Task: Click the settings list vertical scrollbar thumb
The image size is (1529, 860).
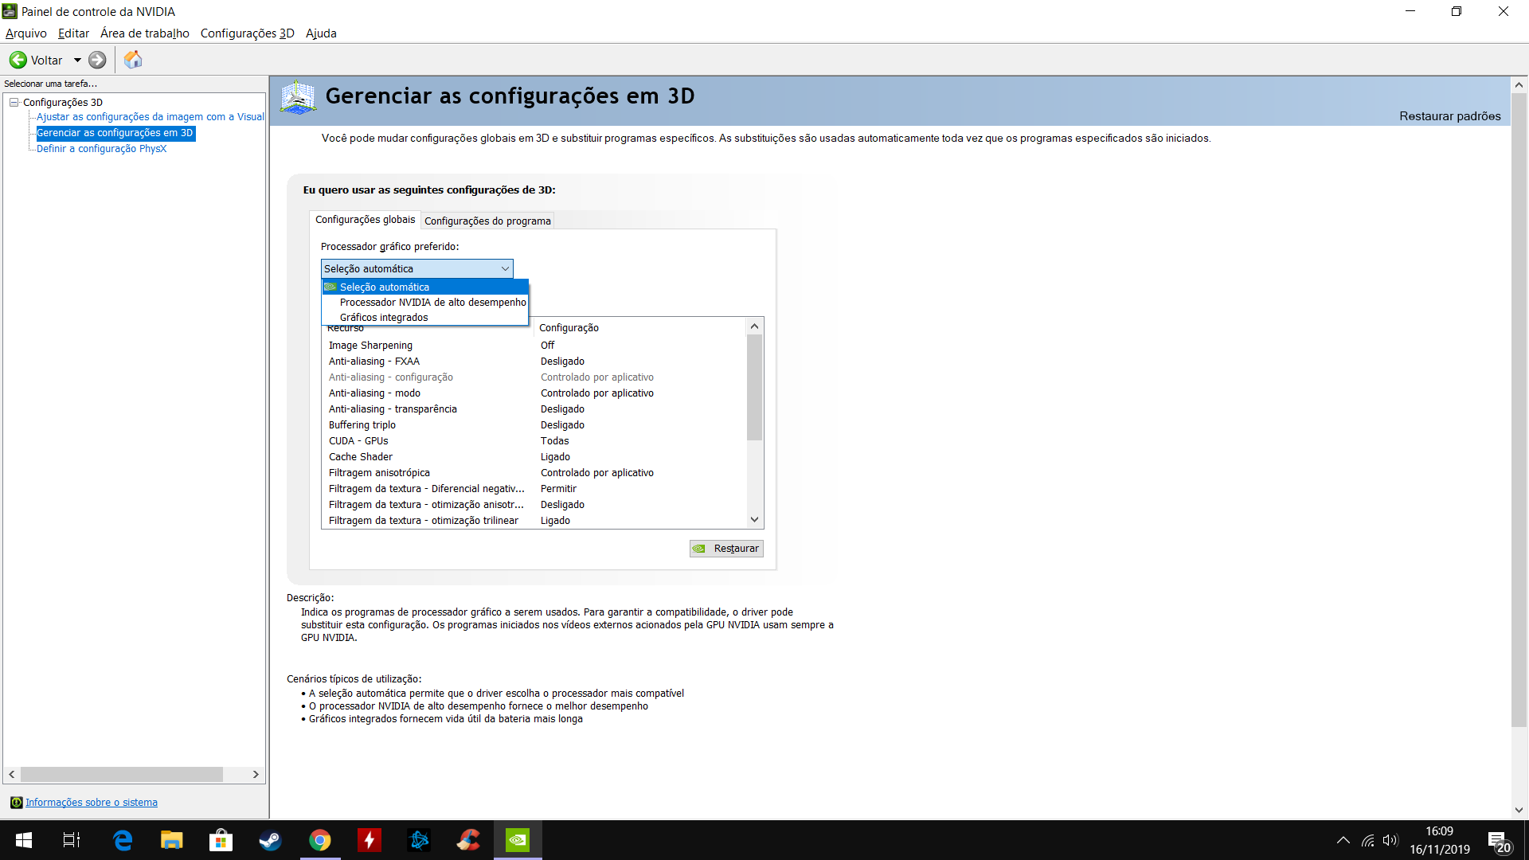Action: [x=754, y=387]
